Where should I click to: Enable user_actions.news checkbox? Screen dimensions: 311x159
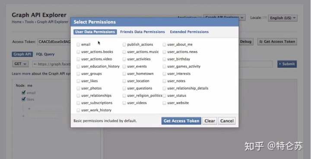[164, 52]
